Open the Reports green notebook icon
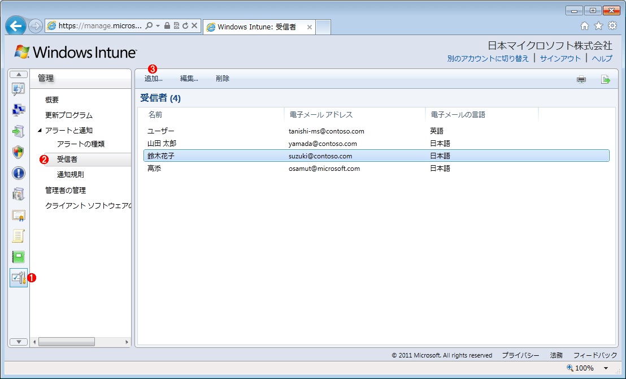 19,257
